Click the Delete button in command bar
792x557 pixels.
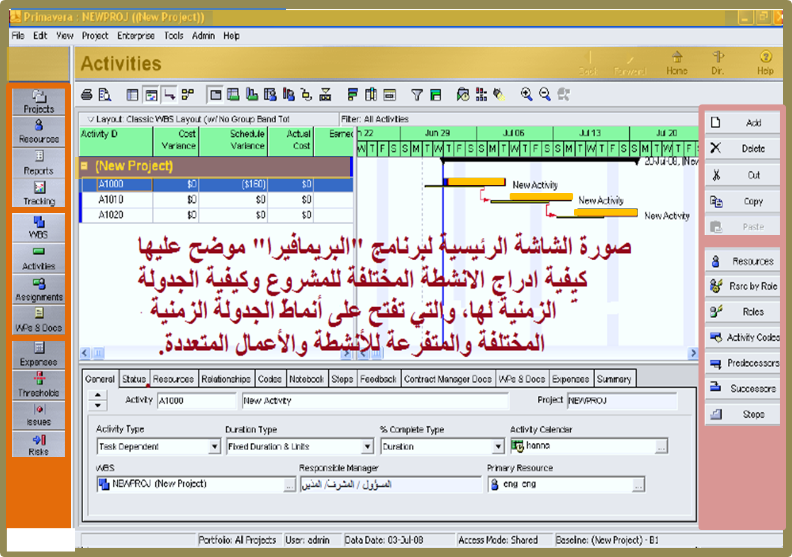point(743,148)
